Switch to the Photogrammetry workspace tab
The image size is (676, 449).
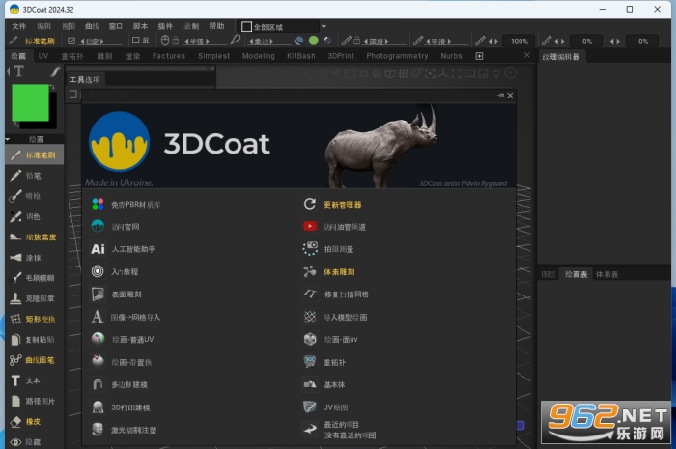point(397,56)
